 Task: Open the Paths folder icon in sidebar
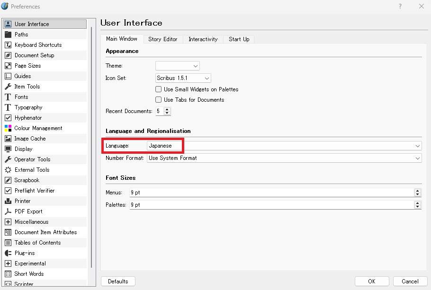(x=8, y=35)
